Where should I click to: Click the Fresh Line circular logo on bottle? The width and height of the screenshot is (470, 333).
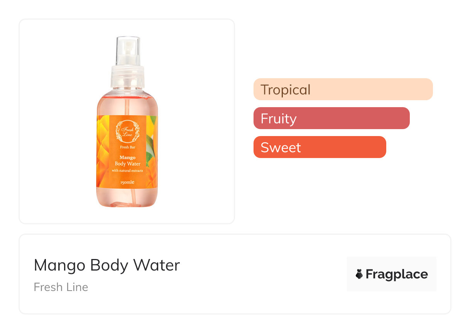point(127,130)
